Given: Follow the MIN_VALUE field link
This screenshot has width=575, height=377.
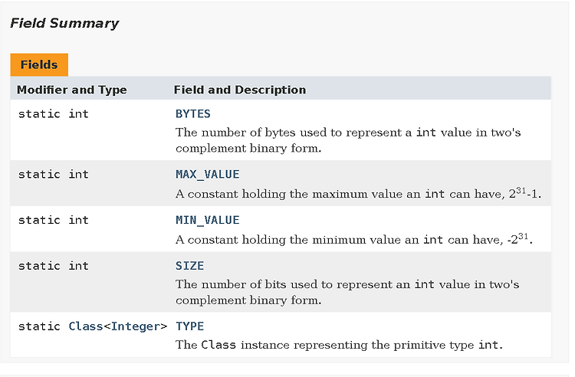Looking at the screenshot, I should click(x=208, y=220).
